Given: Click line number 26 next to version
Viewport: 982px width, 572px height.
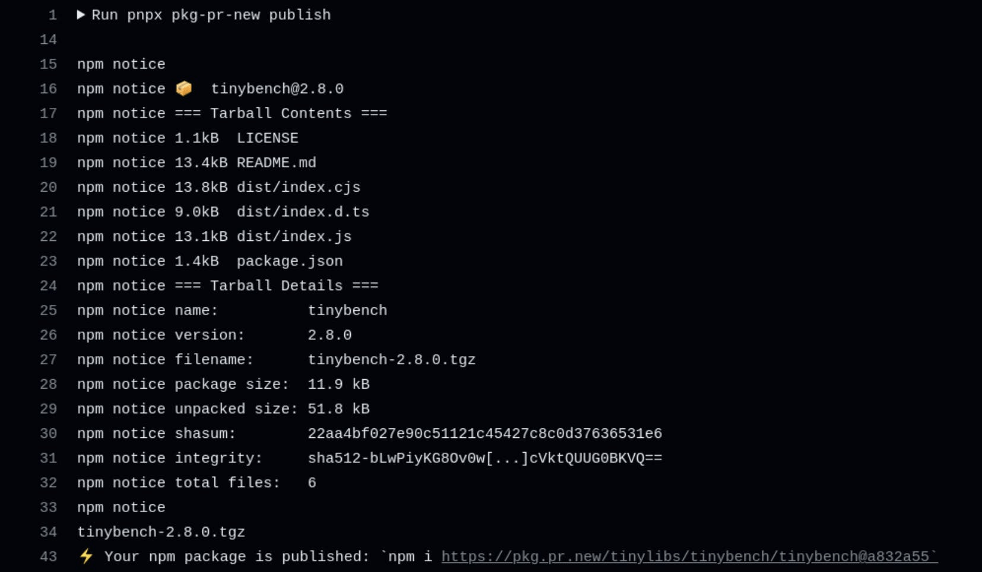Looking at the screenshot, I should (x=48, y=335).
